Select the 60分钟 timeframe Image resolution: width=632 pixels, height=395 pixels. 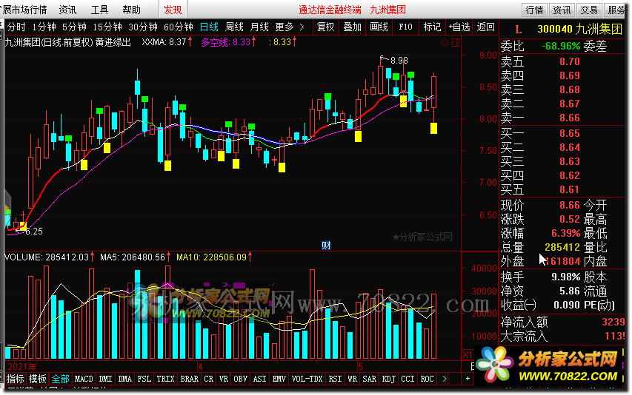tap(178, 27)
